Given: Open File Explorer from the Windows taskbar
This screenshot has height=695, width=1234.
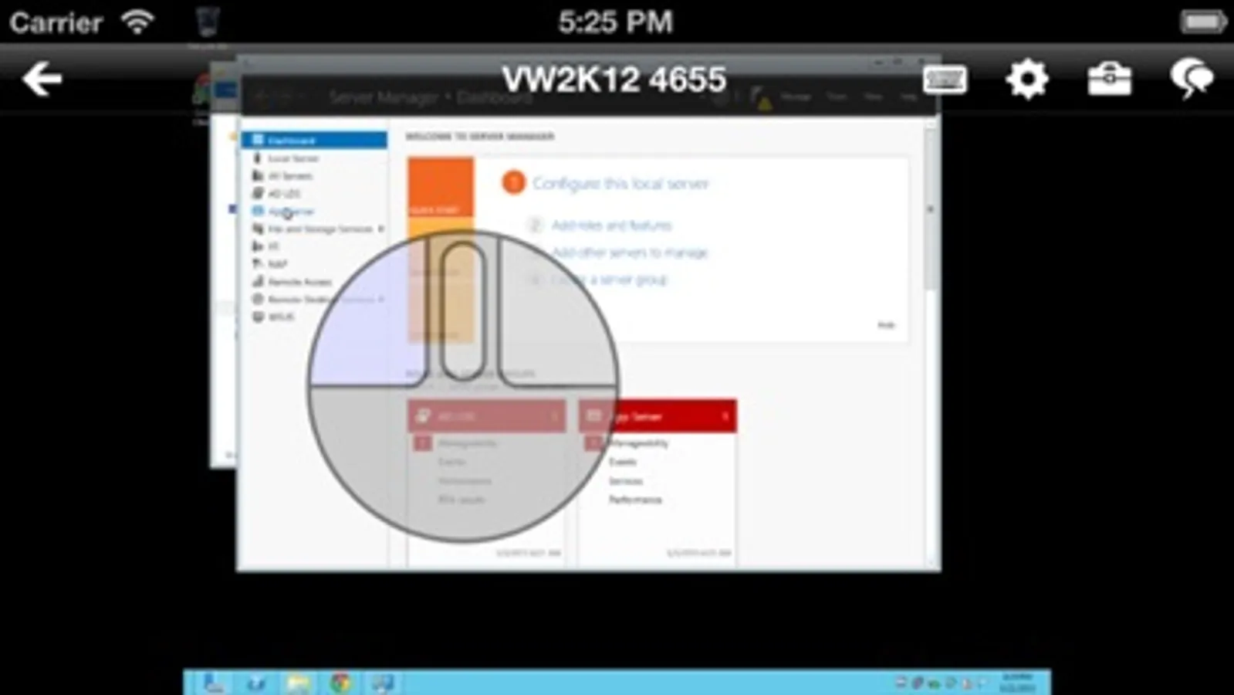Looking at the screenshot, I should click(299, 683).
